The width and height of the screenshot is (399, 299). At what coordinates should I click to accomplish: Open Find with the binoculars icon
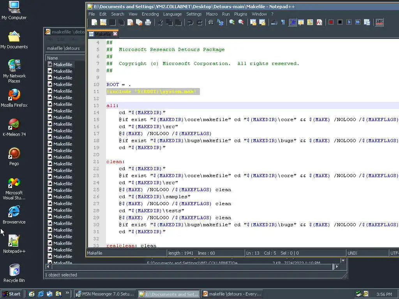coord(211,22)
